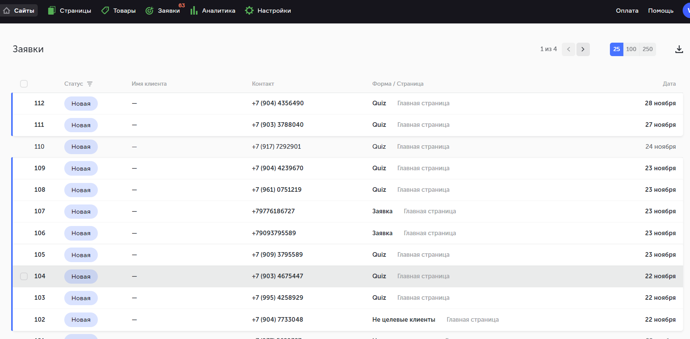Click Заявка form label in row 106
The width and height of the screenshot is (690, 339).
(x=382, y=233)
